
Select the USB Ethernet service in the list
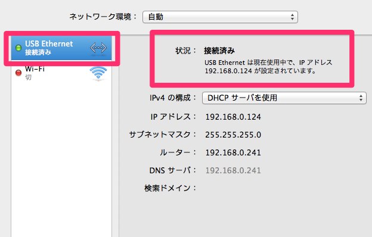[61, 48]
